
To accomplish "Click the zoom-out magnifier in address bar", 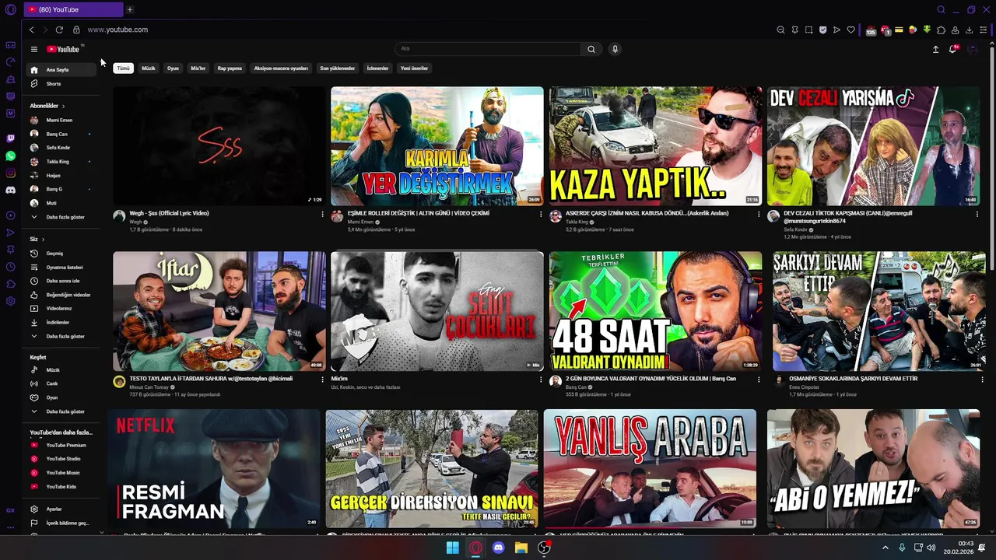I will coord(780,30).
